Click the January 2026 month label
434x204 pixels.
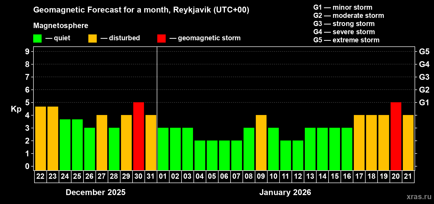click(x=285, y=192)
